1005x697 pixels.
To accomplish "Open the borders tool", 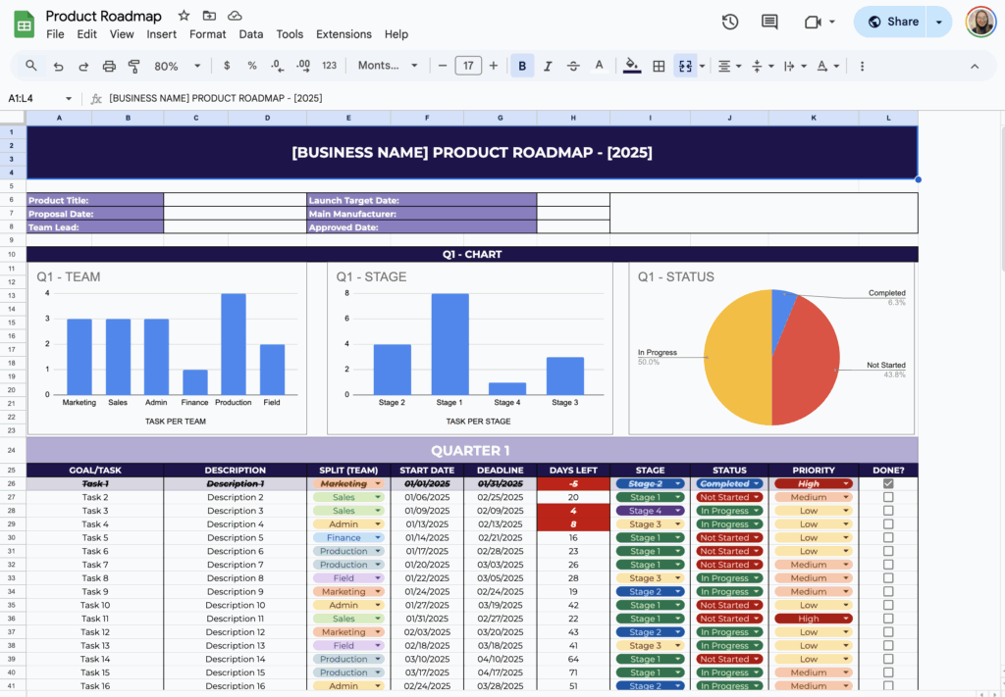I will tap(658, 65).
